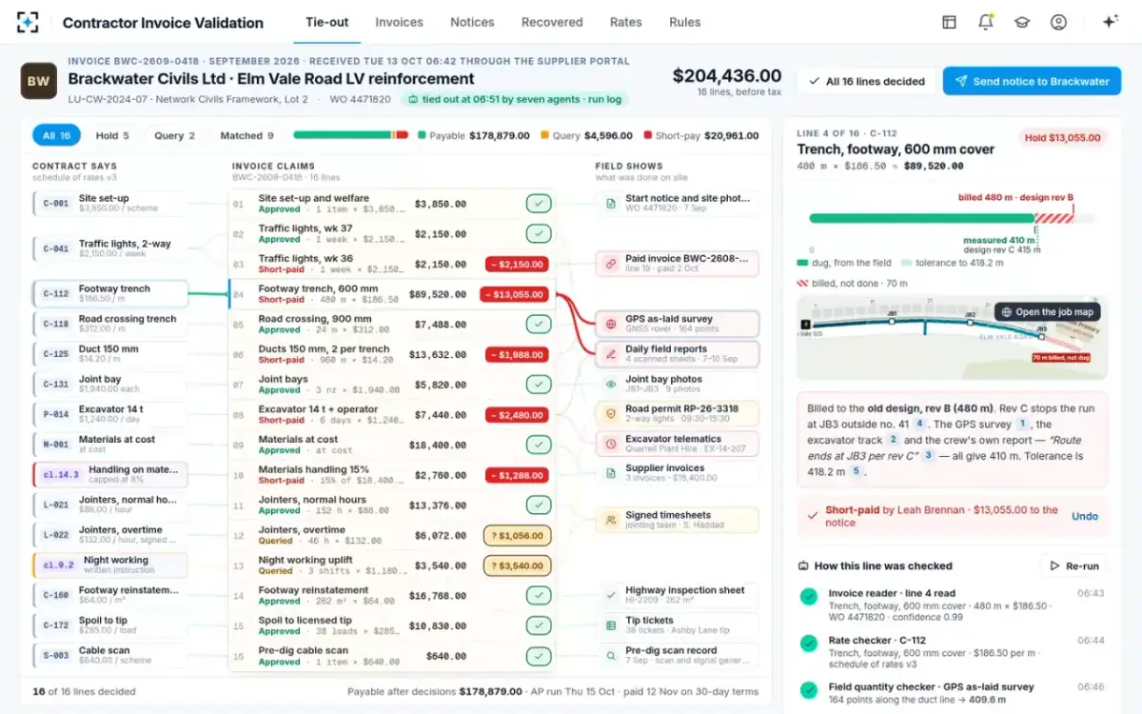Click citation marker 4 in the explanation

pos(919,424)
